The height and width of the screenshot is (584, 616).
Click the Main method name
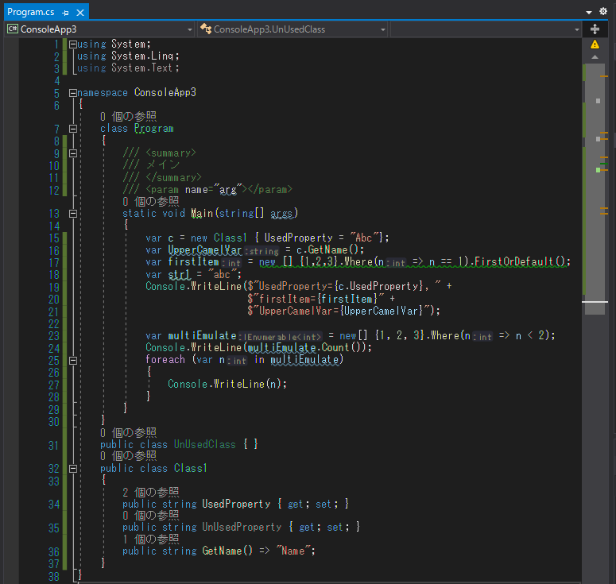[202, 214]
